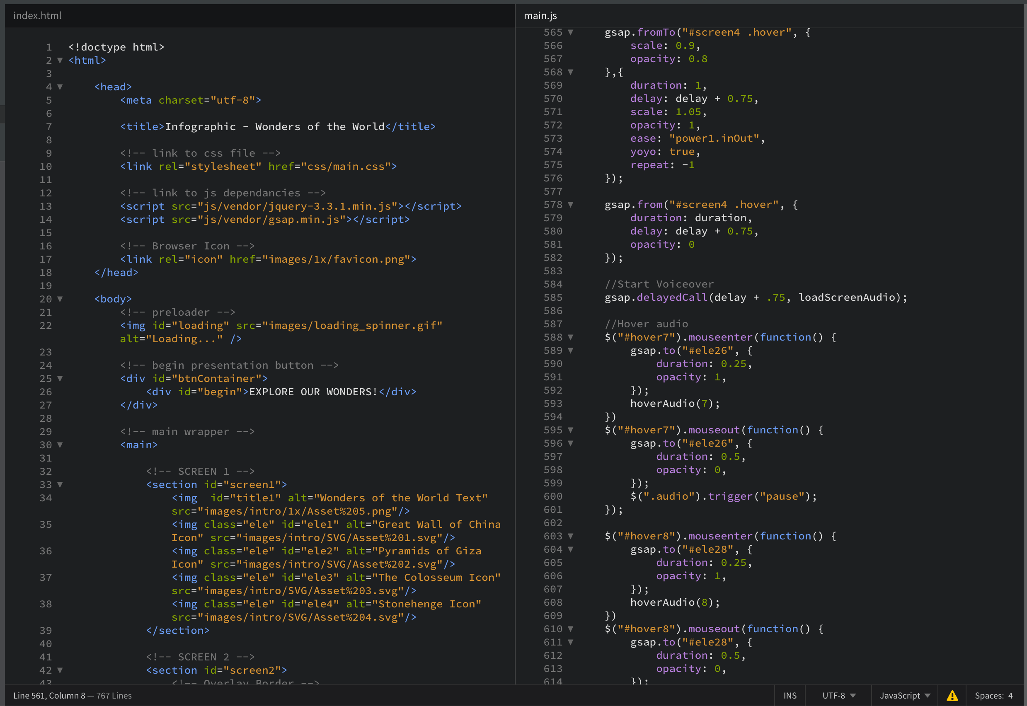Screen dimensions: 1027x706
Task: Click the lint warning triangle icon
Action: pos(952,695)
